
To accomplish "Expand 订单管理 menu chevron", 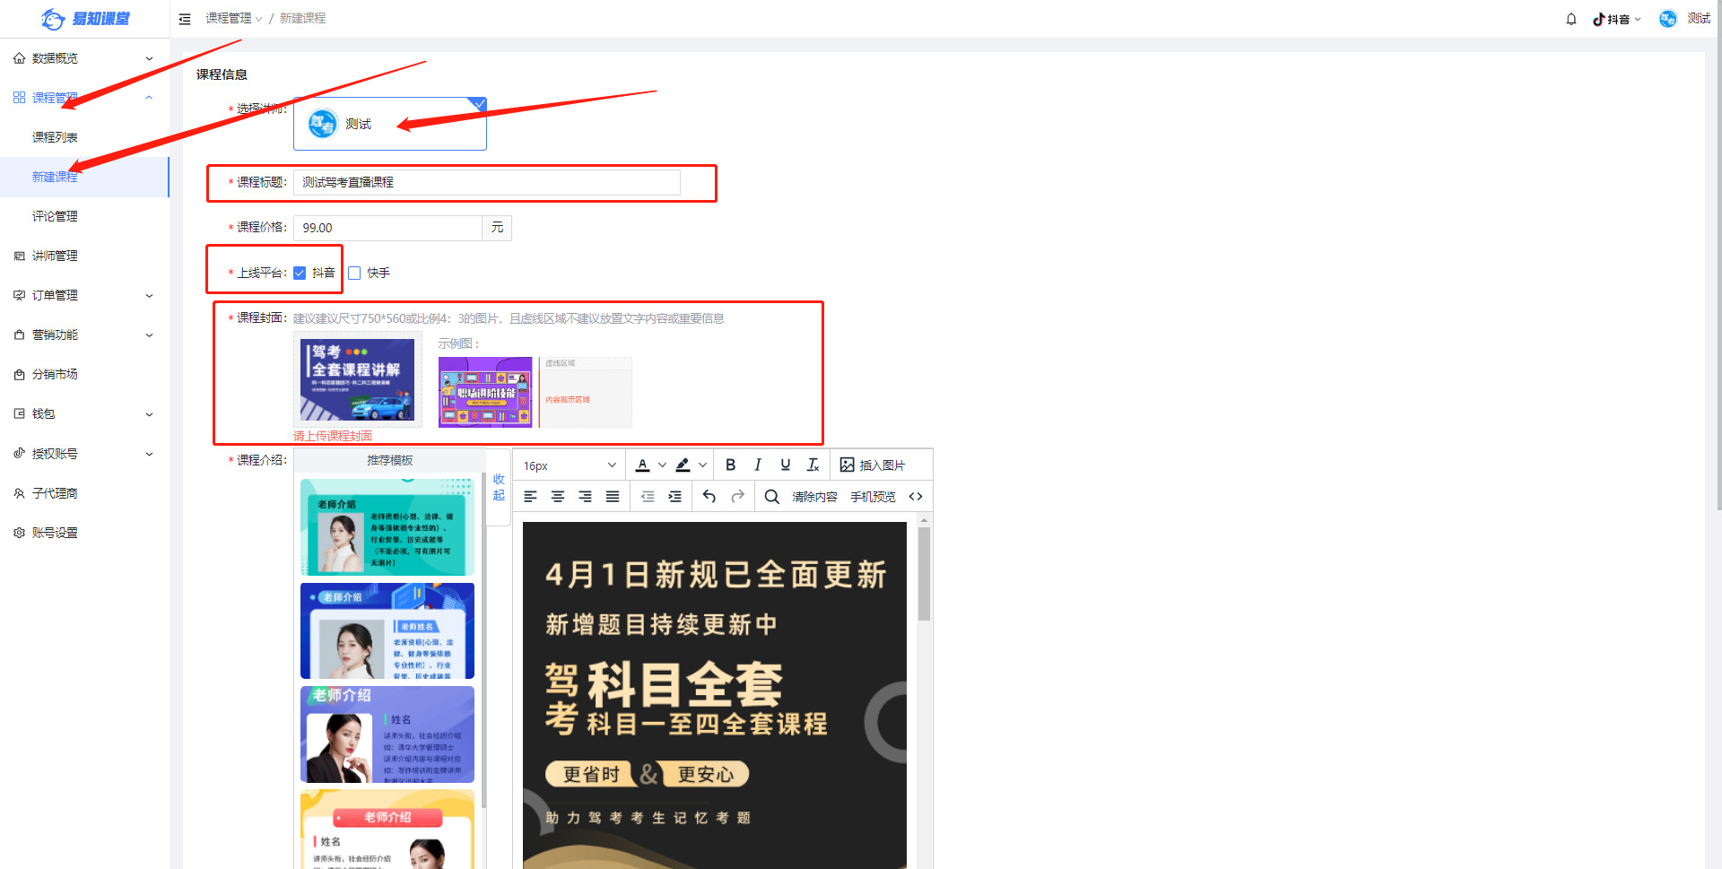I will [149, 295].
